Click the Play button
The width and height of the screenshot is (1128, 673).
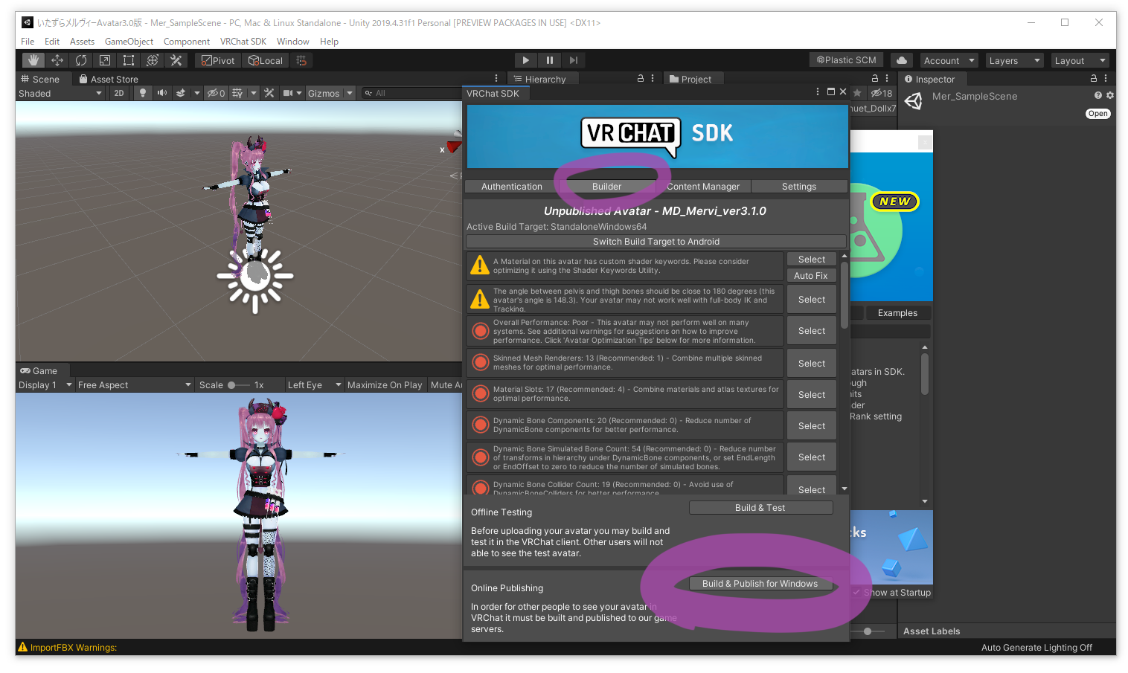526,60
